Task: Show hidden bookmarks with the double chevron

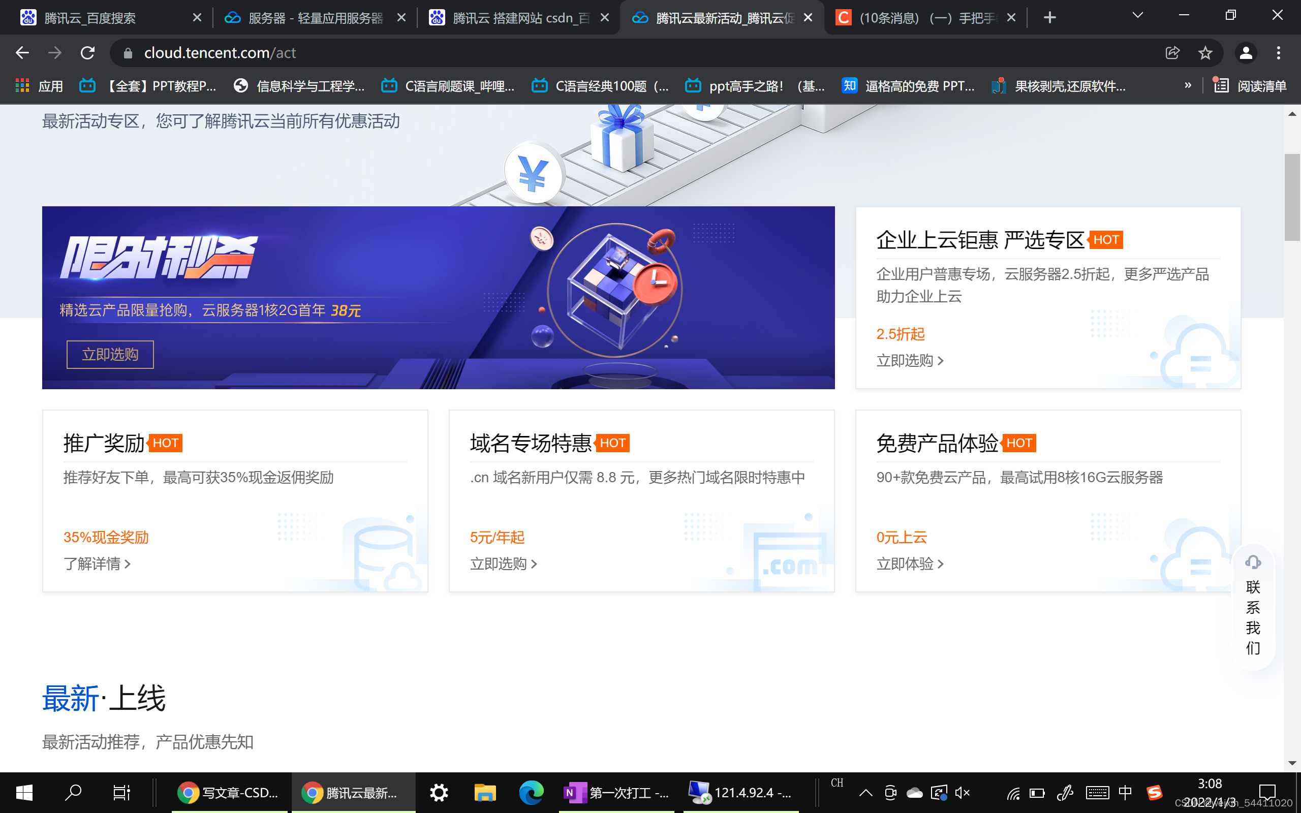Action: tap(1188, 85)
